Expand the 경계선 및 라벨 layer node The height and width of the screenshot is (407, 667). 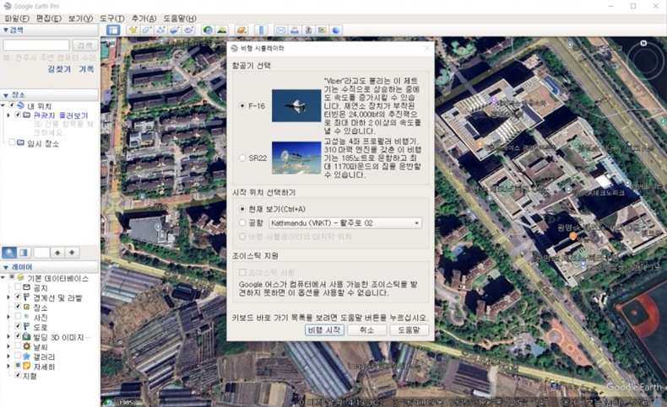8,297
